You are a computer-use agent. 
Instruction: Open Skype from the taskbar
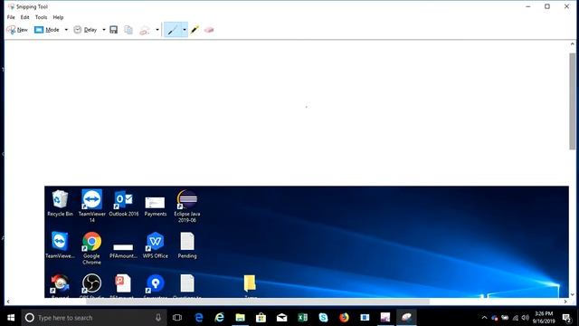tap(323, 318)
